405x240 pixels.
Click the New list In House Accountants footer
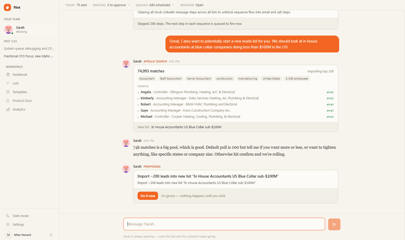click(236, 127)
